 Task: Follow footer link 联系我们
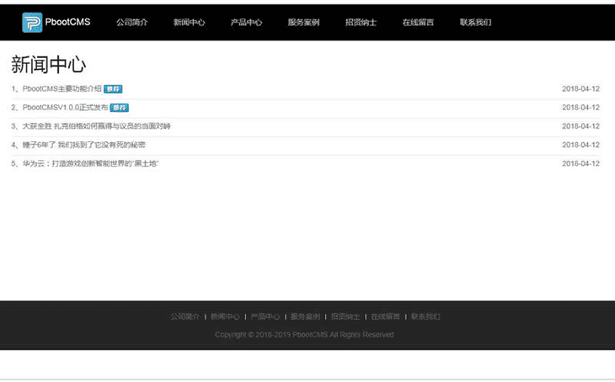coord(425,316)
